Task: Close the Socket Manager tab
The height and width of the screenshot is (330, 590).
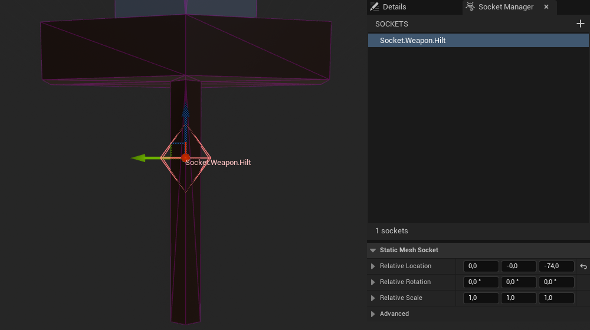Action: (x=546, y=7)
